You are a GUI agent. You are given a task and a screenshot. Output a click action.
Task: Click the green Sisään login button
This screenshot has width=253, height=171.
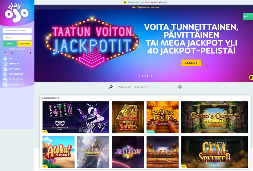pos(10,44)
